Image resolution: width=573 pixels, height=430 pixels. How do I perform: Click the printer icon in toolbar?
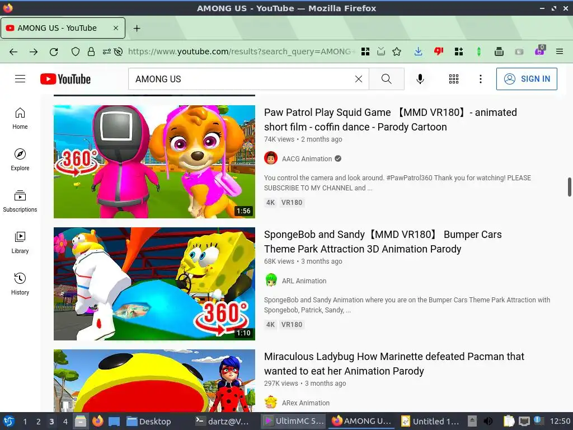499,52
